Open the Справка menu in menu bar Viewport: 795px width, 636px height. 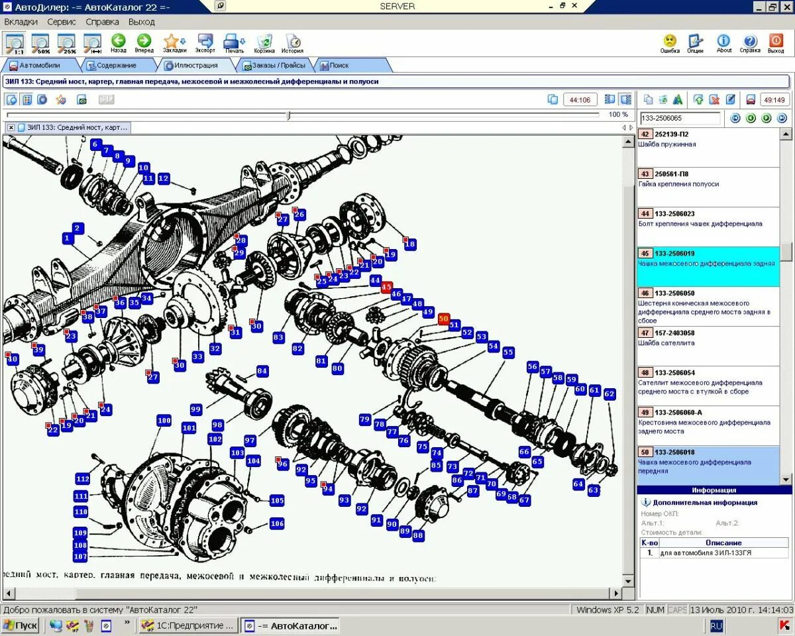pos(102,21)
